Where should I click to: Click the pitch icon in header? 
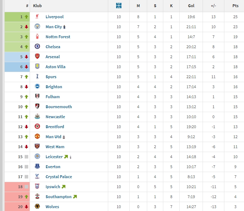(x=119, y=6)
